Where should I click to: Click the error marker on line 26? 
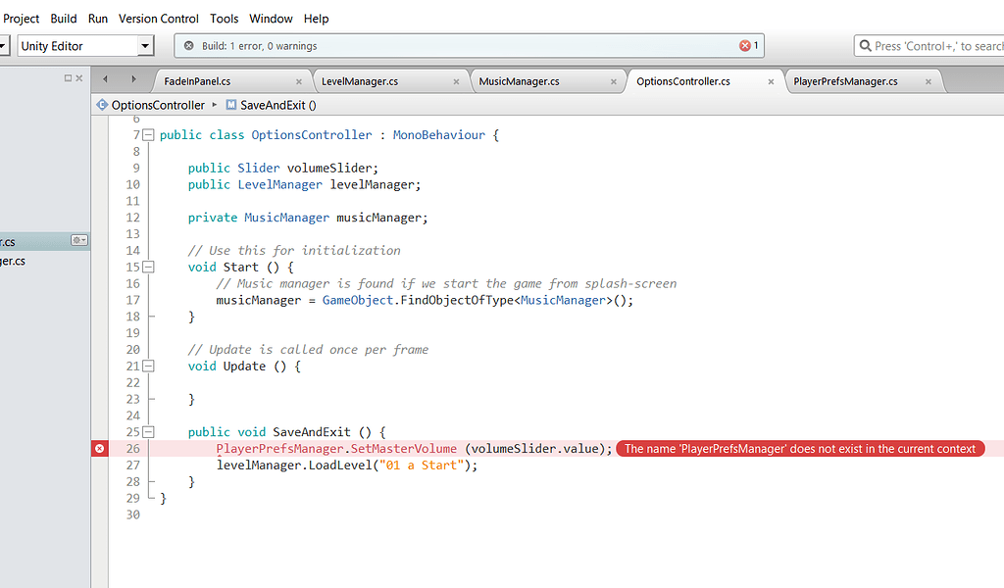pos(100,449)
